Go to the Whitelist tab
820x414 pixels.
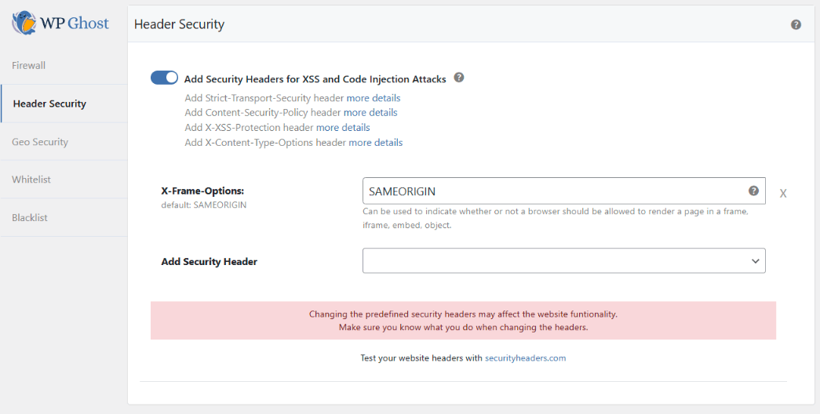pos(31,180)
